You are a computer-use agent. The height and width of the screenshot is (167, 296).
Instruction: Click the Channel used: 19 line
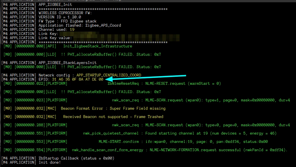(x=38, y=30)
